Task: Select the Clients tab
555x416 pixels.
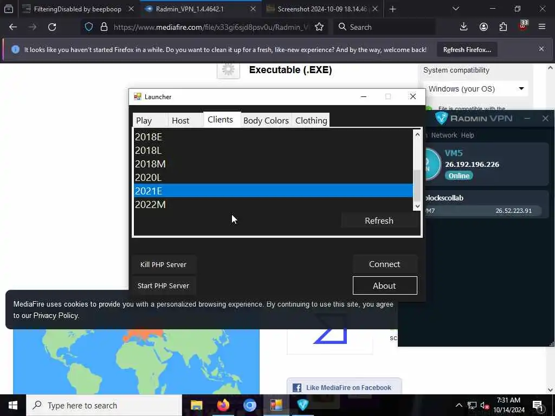Action: click(222, 120)
